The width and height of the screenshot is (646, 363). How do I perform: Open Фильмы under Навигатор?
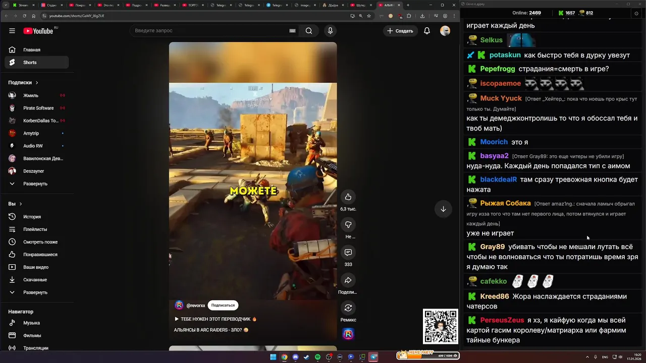pyautogui.click(x=36, y=335)
